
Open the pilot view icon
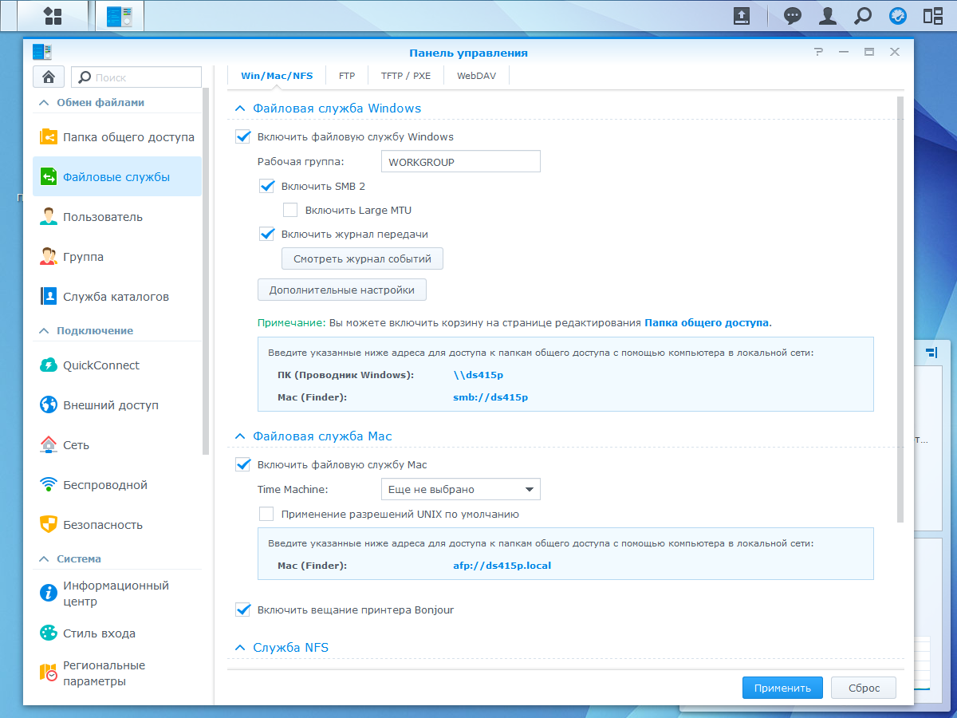coord(897,15)
